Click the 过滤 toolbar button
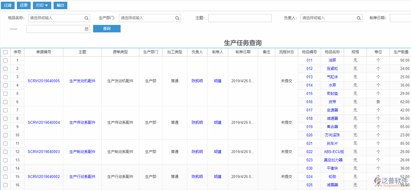The image size is (411, 190). (8, 5)
